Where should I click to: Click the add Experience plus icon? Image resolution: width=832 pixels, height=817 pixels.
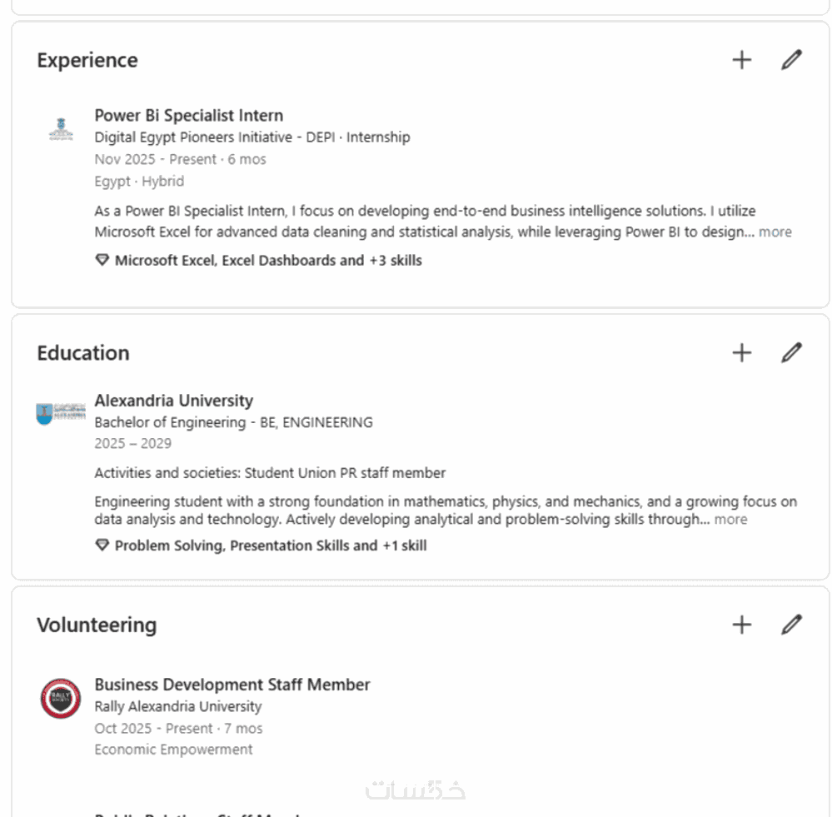740,60
